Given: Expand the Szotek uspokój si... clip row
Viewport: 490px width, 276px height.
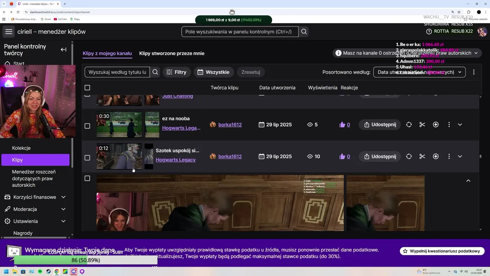Looking at the screenshot, I should point(460,156).
